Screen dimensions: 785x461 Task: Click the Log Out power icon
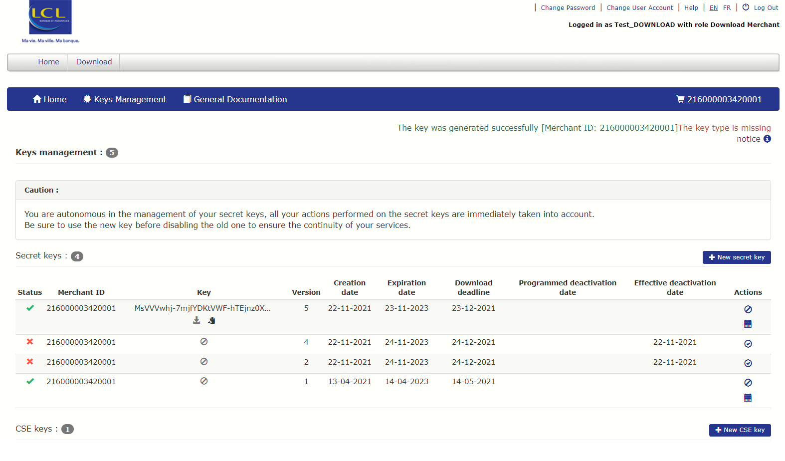tap(746, 7)
